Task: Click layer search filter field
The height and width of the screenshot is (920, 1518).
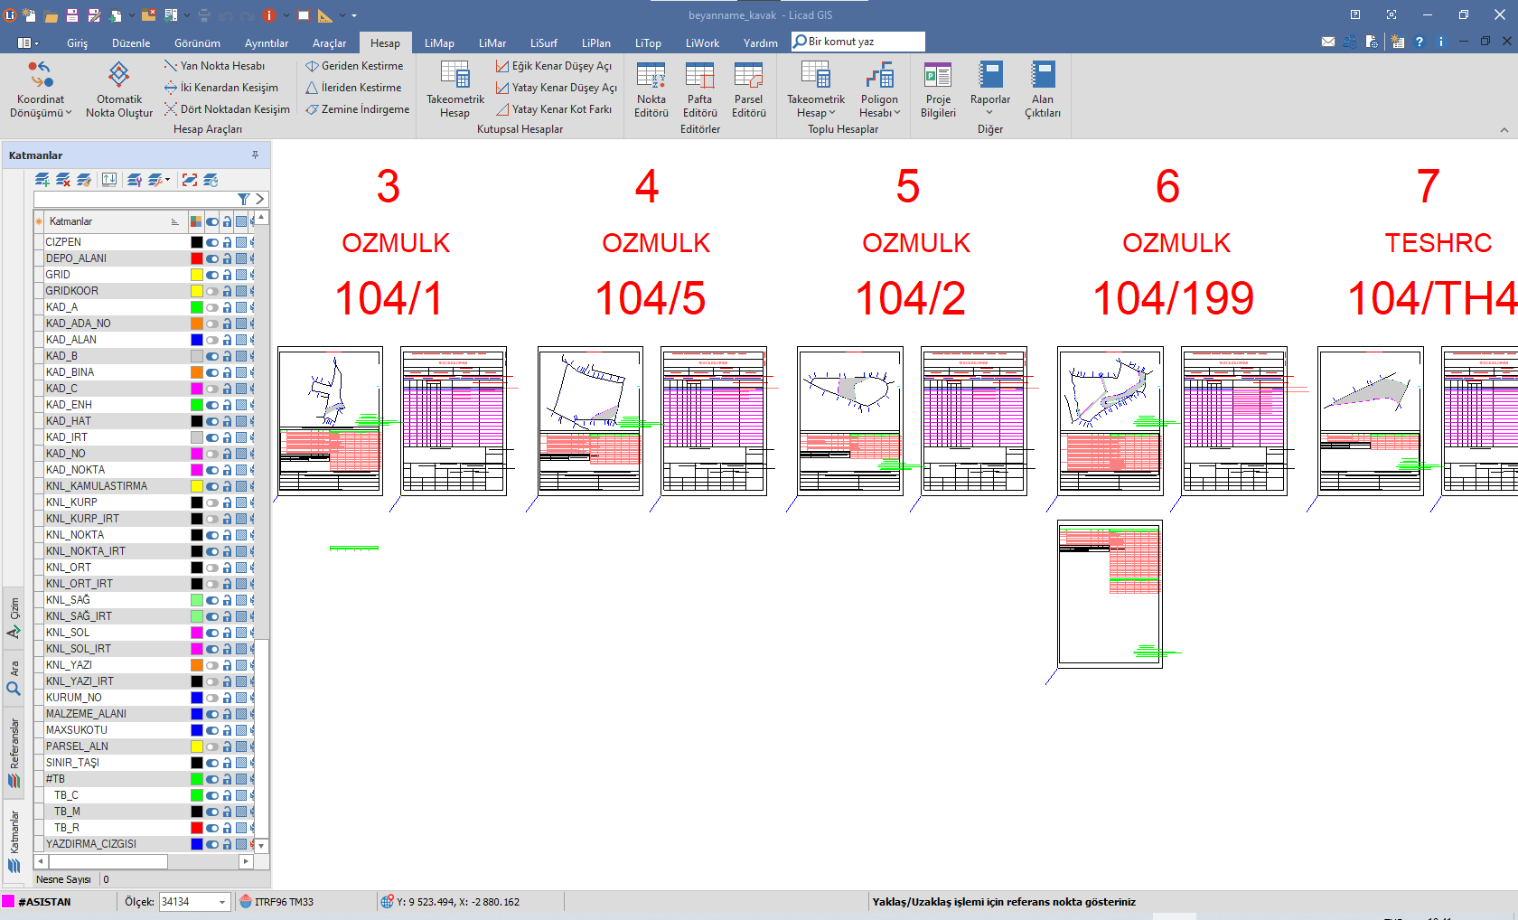Action: click(x=135, y=199)
